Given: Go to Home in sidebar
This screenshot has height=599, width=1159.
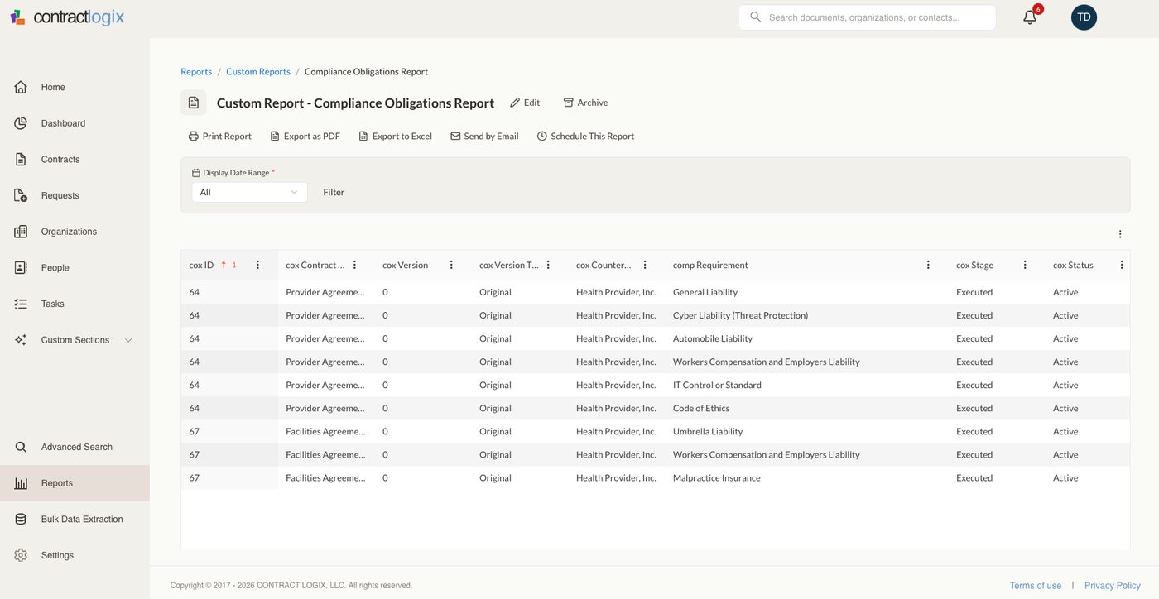Looking at the screenshot, I should pos(53,87).
